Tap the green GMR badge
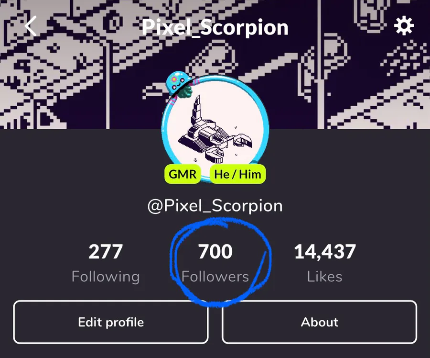 pos(183,174)
